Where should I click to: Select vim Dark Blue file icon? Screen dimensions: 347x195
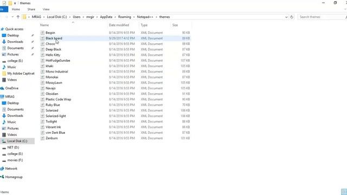(x=42, y=132)
